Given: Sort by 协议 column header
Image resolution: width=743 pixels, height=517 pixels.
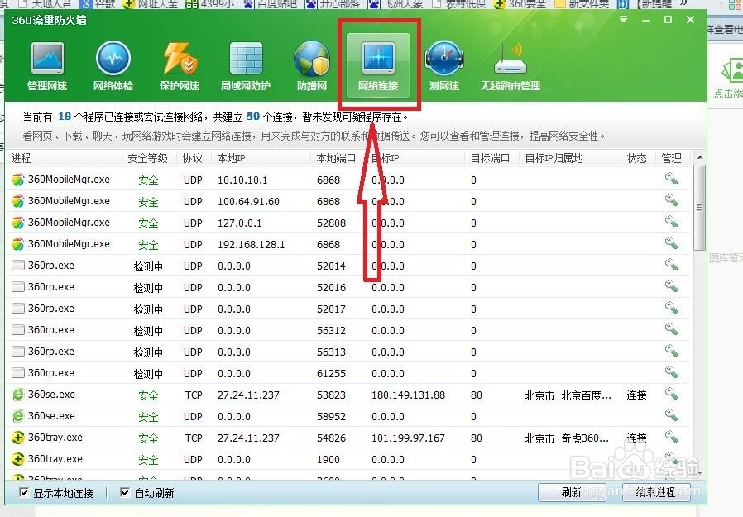Looking at the screenshot, I should pyautogui.click(x=194, y=158).
